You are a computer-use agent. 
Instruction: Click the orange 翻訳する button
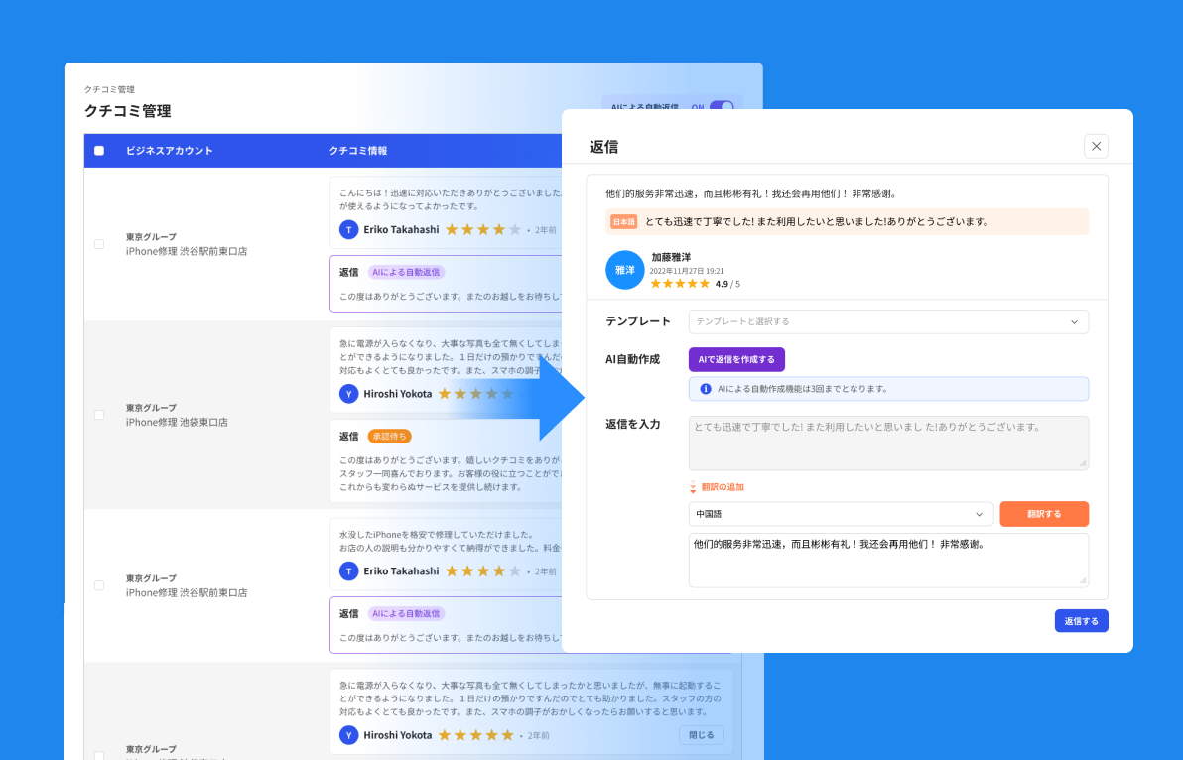[x=1043, y=514]
